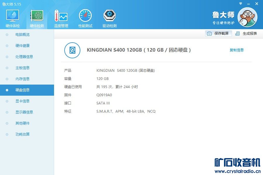Viewport: 263px width, 175px height.
Task: Click the 保存截屏 button label
Action: point(222,34)
